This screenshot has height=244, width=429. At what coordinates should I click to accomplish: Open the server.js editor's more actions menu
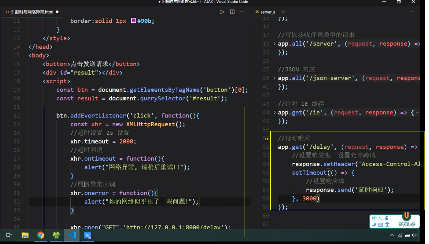[412, 12]
